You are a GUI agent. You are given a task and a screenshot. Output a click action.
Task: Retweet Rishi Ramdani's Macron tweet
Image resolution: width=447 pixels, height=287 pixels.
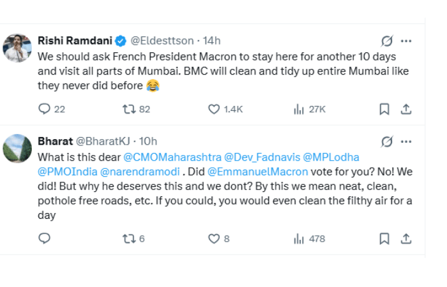click(129, 109)
